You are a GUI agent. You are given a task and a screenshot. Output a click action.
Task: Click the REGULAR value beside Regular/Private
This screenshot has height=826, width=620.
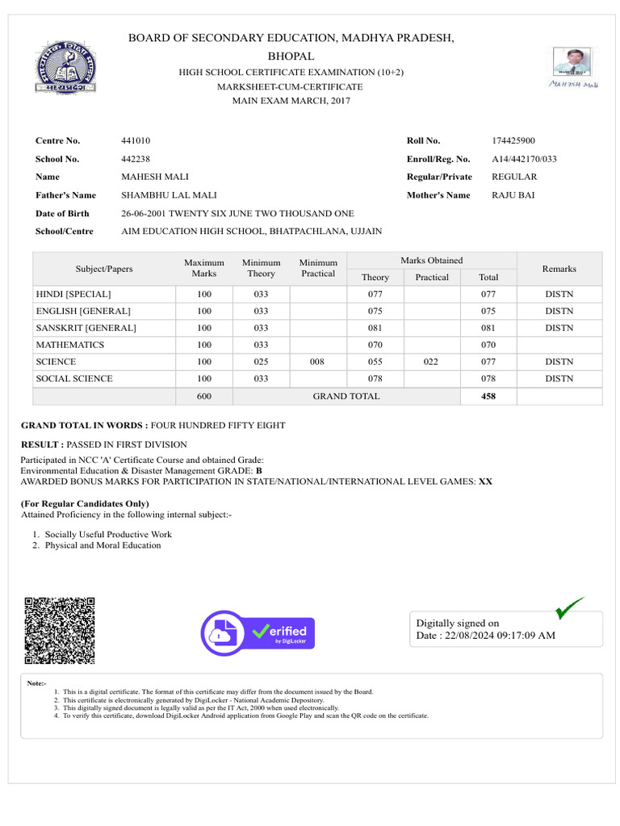[514, 177]
